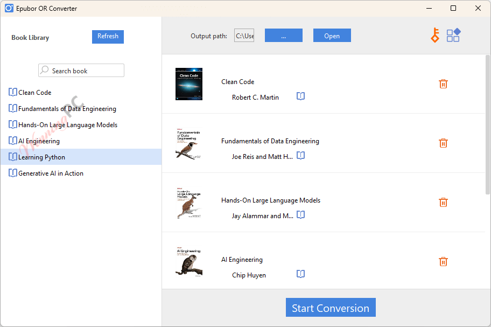Click the conversion list vertical scrollbar

(x=488, y=124)
